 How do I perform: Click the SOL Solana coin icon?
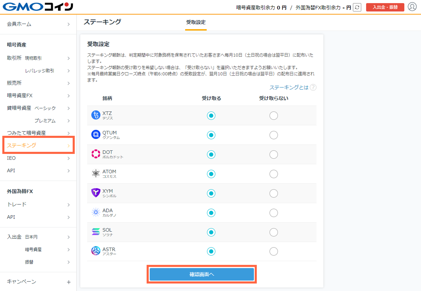(96, 232)
